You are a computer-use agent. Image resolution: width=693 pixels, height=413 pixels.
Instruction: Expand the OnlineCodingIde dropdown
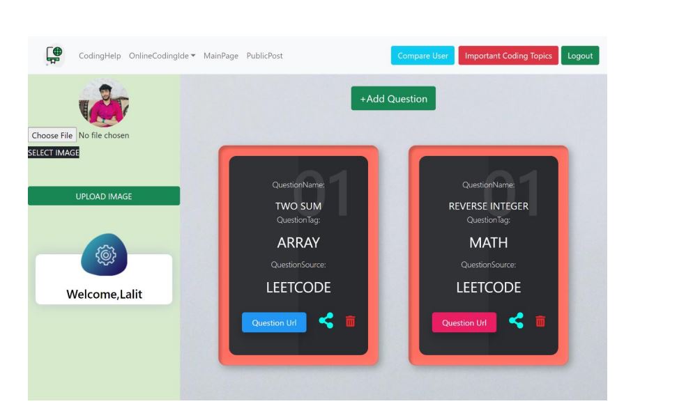(x=162, y=55)
